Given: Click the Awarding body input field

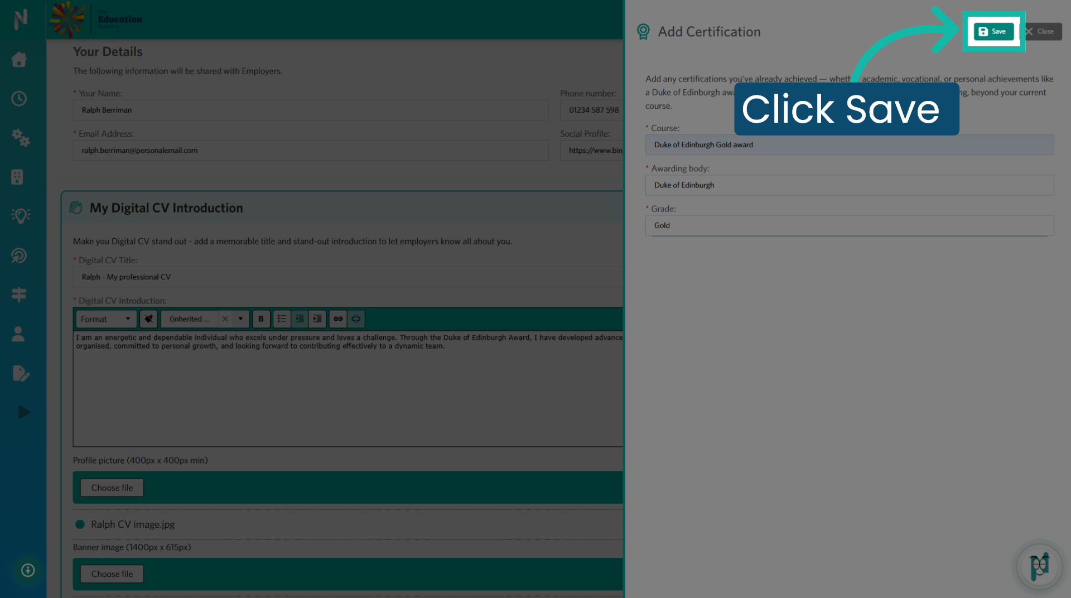Looking at the screenshot, I should [x=849, y=185].
